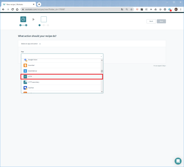The height and width of the screenshot is (167, 184).
Task: Click the clock trigger step icon
Action: 23,19
